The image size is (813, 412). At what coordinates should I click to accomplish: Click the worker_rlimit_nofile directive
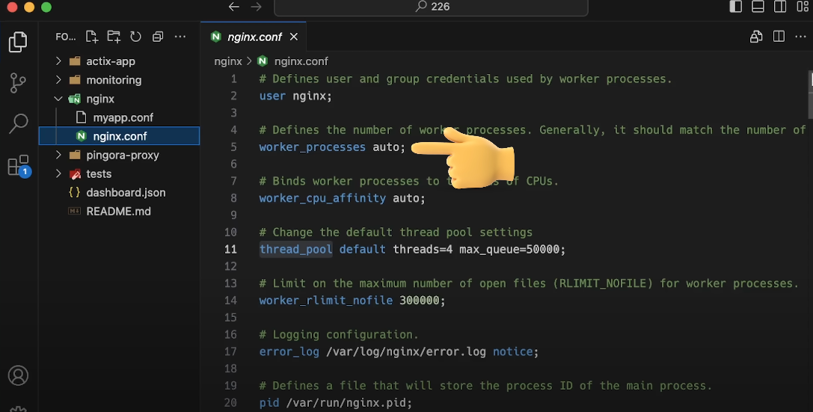pyautogui.click(x=325, y=300)
